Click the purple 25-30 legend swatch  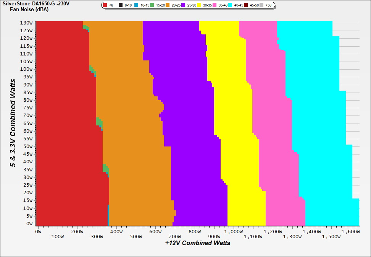[184, 5]
